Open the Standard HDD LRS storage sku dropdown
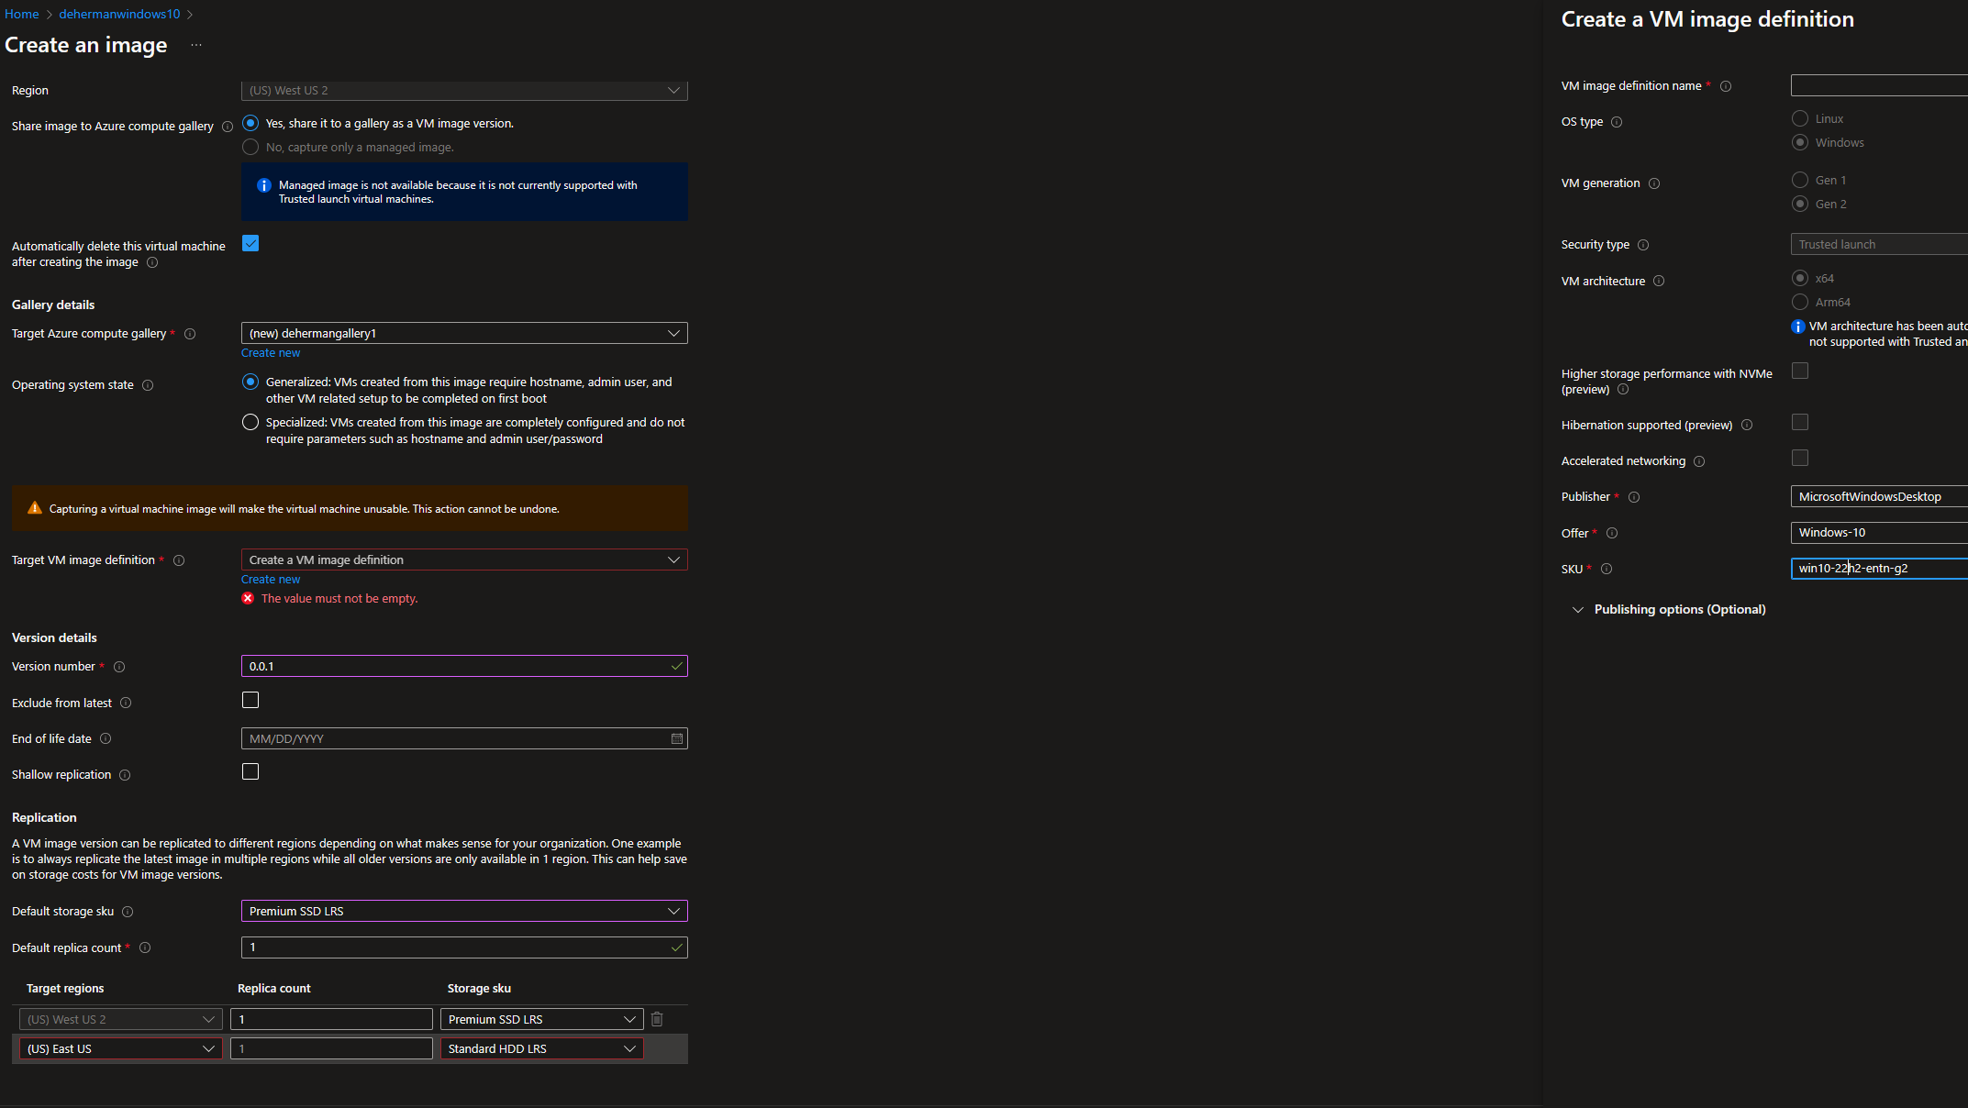The height and width of the screenshot is (1108, 1968). [x=541, y=1048]
